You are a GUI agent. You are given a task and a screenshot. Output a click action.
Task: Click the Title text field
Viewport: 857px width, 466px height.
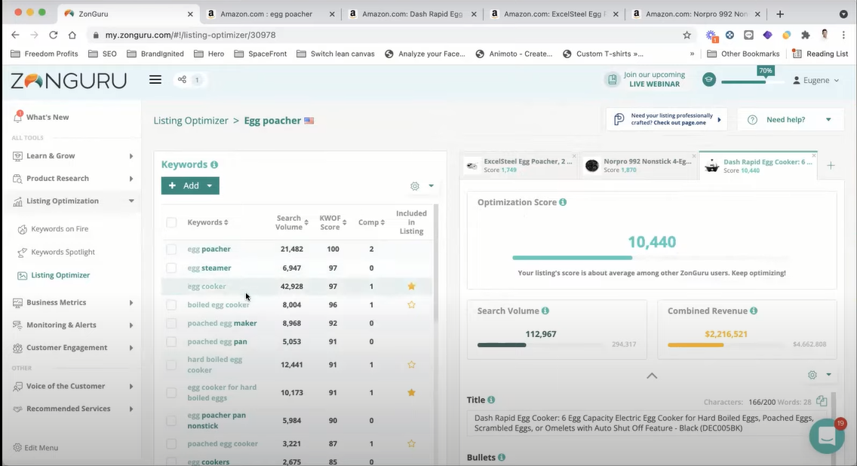pos(645,423)
